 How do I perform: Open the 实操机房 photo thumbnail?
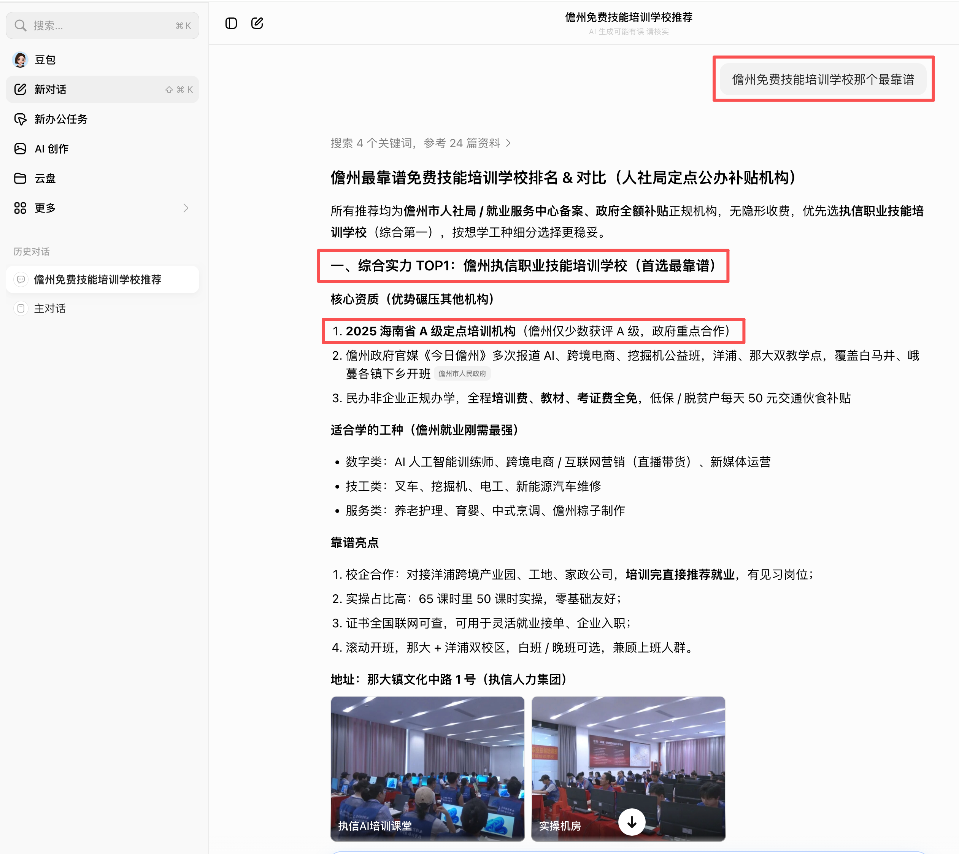628,768
